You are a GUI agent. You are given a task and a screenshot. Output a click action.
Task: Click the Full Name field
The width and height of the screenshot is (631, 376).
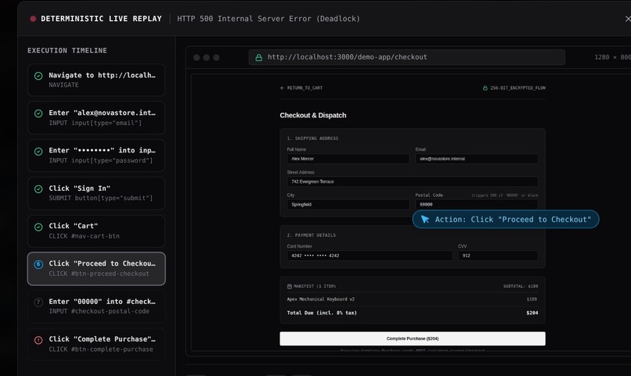click(348, 159)
